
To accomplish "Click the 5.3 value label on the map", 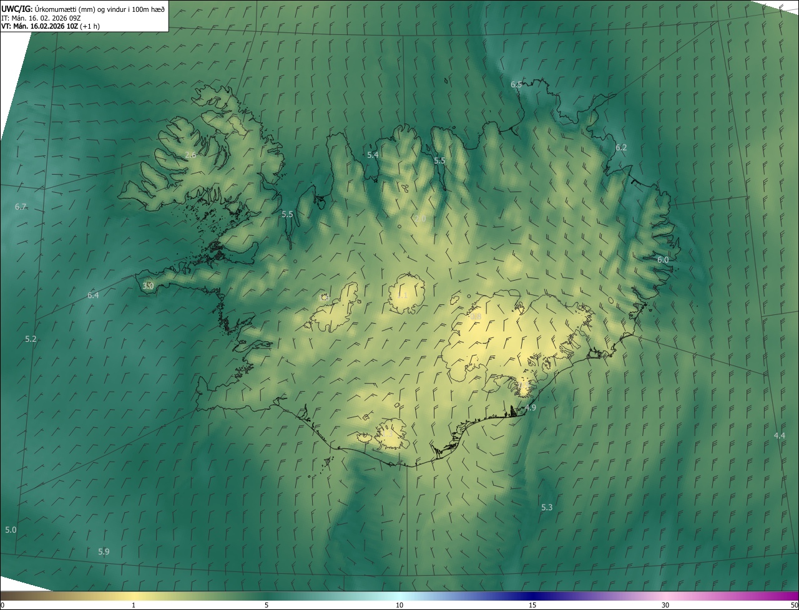I will (x=547, y=507).
